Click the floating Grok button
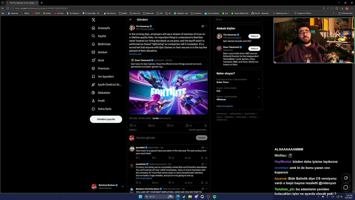Image resolution: width=355 pixels, height=200 pixels. 346,178
